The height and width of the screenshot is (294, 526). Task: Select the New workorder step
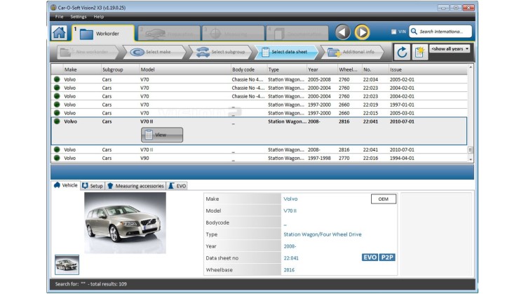86,52
